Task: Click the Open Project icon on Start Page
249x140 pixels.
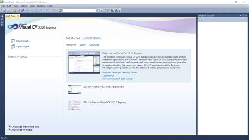Action: coord(12,47)
